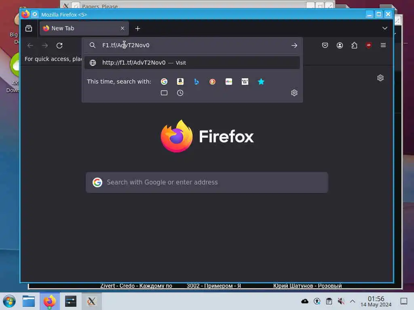Search bookmarks via the star icon
The height and width of the screenshot is (310, 414).
[x=261, y=82]
